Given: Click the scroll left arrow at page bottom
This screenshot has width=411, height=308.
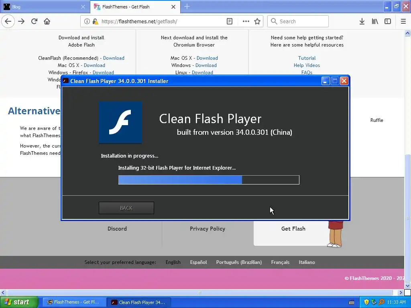Looking at the screenshot, I should pyautogui.click(x=3, y=292).
